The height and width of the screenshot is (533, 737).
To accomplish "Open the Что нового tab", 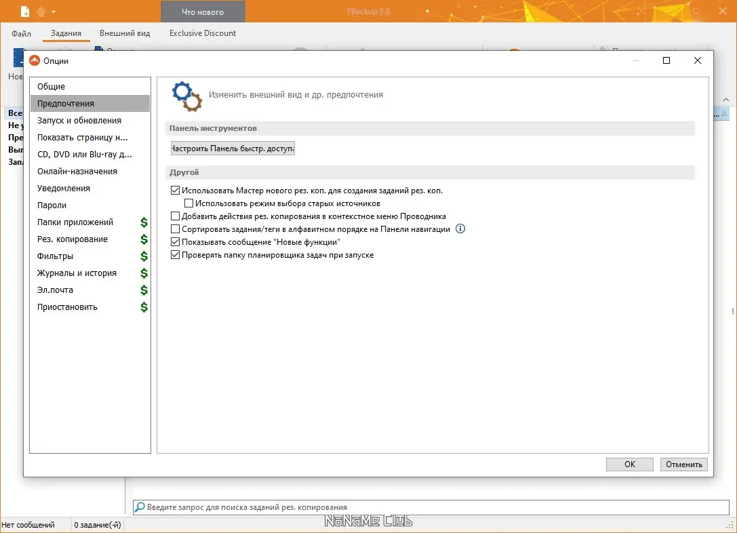I will (203, 12).
